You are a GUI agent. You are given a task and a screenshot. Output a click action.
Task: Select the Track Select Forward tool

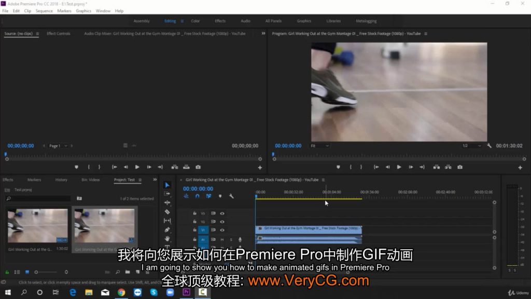click(x=167, y=194)
